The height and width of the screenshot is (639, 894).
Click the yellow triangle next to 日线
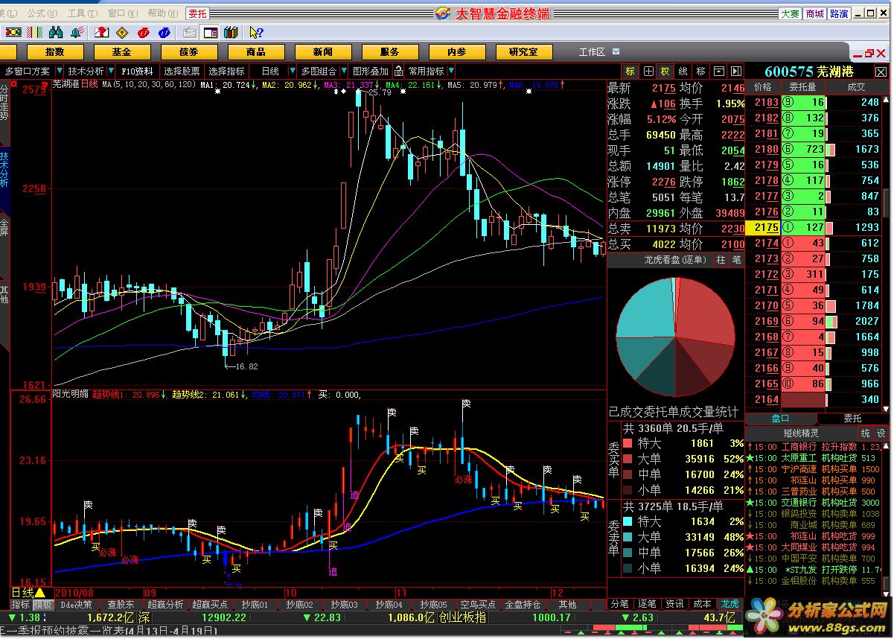pyautogui.click(x=39, y=592)
